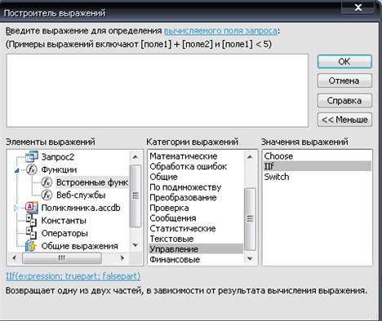Screen dimensions: 382x321
Task: Click the Веб-службы fx icon
Action: point(47,195)
